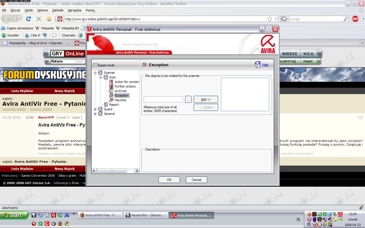
Task: Open the URL bar dropdown arrow
Action: tap(275, 19)
